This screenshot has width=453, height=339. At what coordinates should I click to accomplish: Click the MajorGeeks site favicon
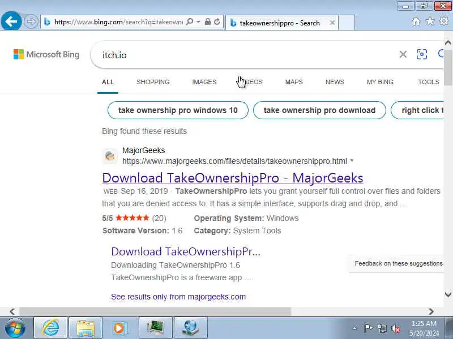[110, 156]
